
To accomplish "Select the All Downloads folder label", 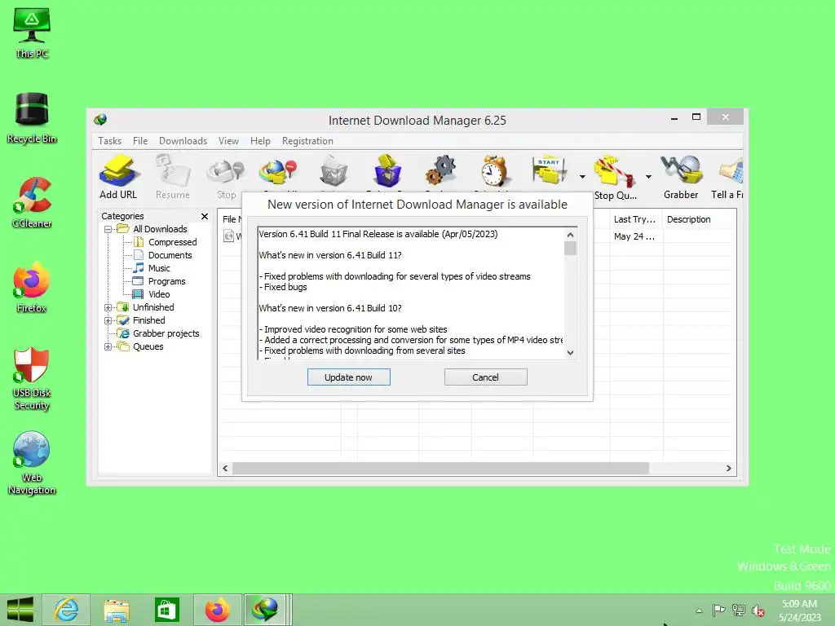I will (x=161, y=229).
